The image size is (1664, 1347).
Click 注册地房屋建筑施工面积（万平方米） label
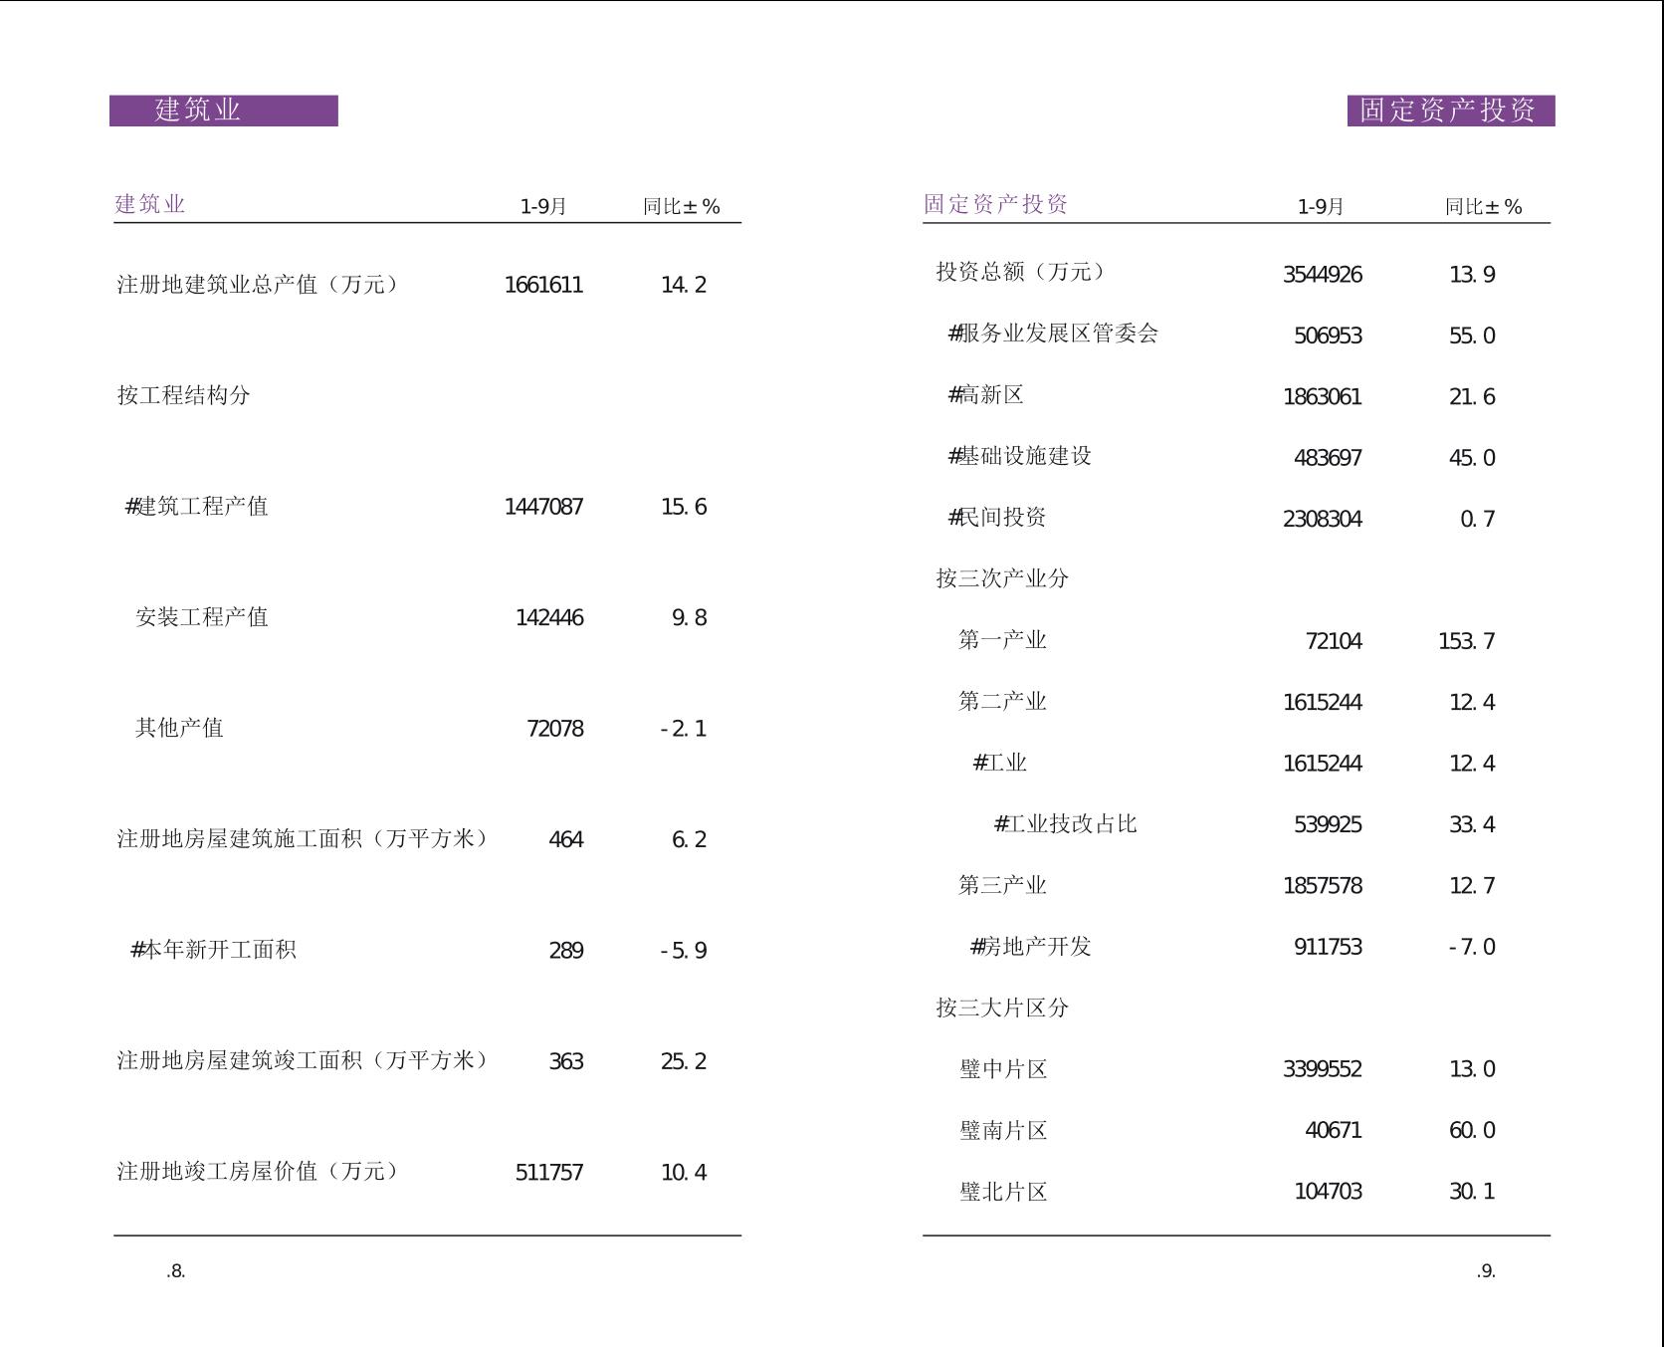click(306, 839)
